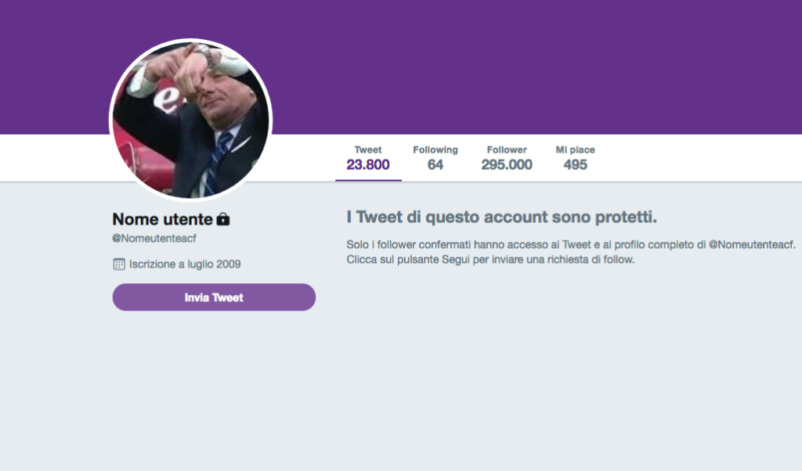Open @Nomeutenteacf mention in protected message

751,245
